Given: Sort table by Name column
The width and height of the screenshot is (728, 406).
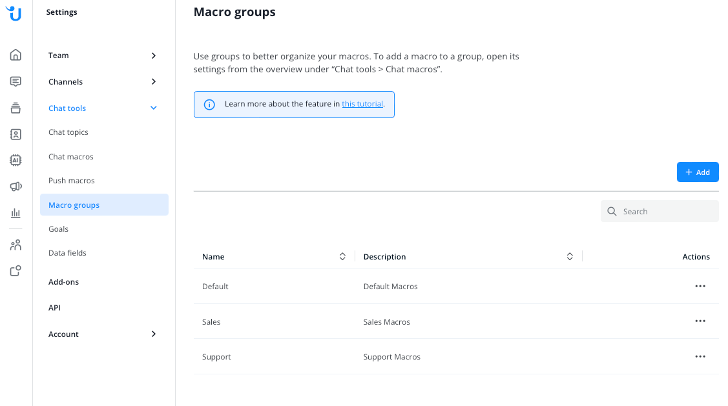Looking at the screenshot, I should [342, 256].
